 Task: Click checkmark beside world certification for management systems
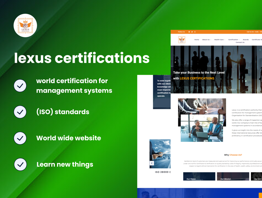pyautogui.click(x=20, y=86)
